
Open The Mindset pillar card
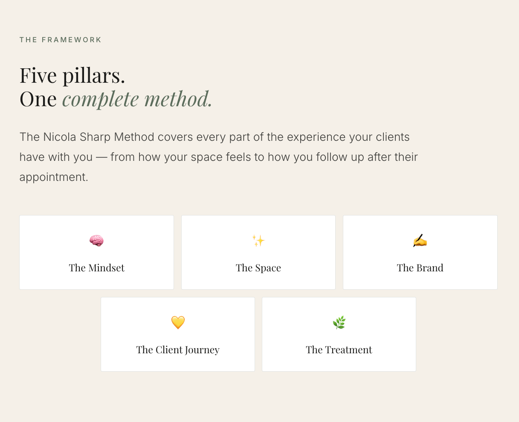pos(96,253)
